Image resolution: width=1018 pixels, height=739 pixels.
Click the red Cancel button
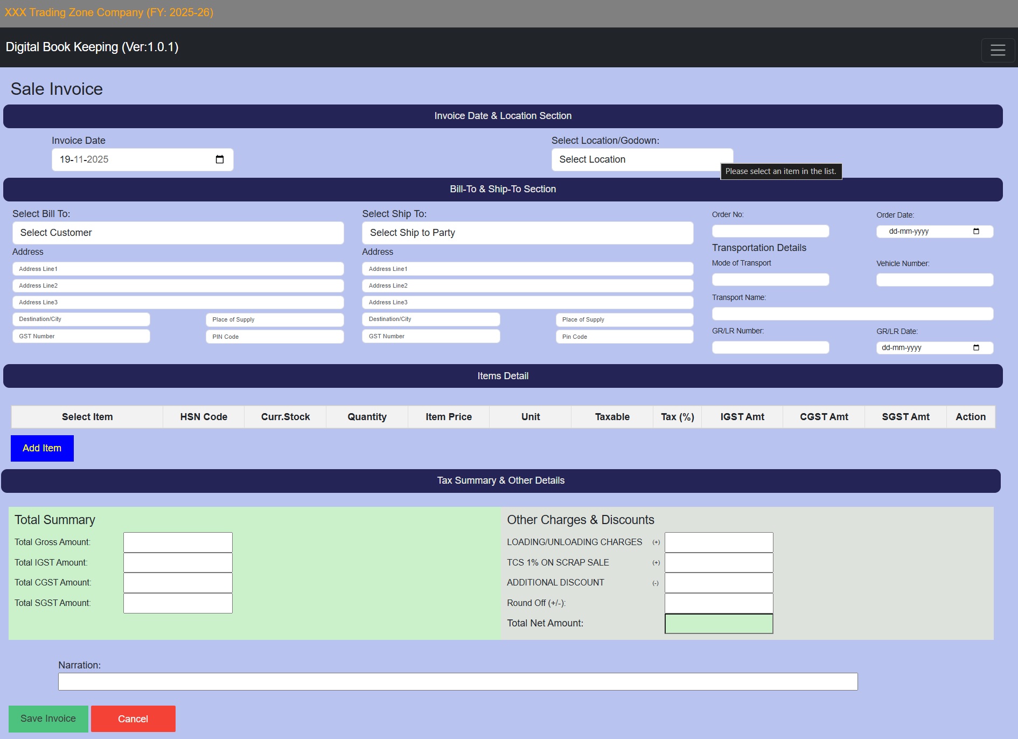click(x=133, y=719)
